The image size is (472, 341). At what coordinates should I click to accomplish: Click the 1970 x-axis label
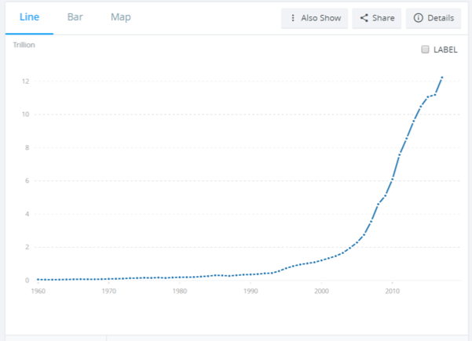point(108,292)
